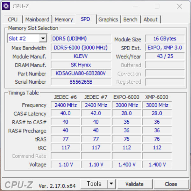Switch to the CPU tab
The height and width of the screenshot is (191, 191).
[13, 19]
